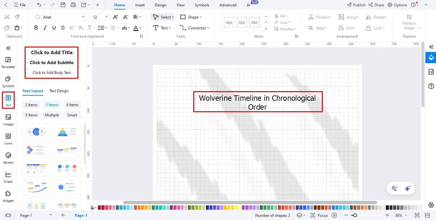Click the help question mark on right sidebar
The height and width of the screenshot is (220, 436).
point(431,86)
